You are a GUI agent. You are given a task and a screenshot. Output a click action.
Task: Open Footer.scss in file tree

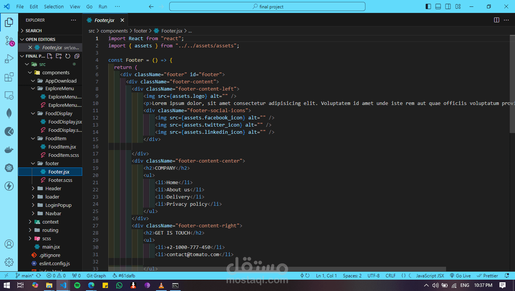[x=50, y=180]
